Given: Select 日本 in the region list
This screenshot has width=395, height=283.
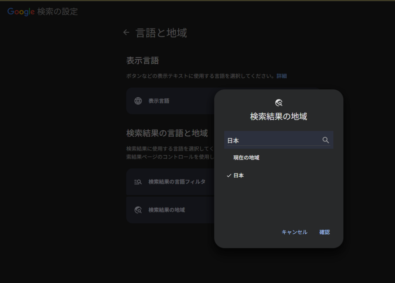Looking at the screenshot, I should pos(239,176).
